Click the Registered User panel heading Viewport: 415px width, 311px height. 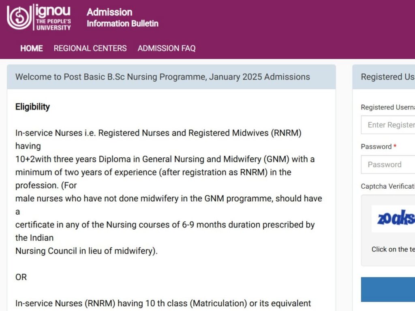(x=387, y=77)
